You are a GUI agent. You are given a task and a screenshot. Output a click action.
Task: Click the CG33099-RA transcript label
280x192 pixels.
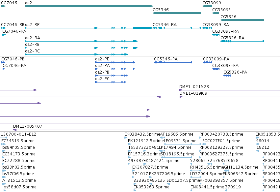pos(216,24)
